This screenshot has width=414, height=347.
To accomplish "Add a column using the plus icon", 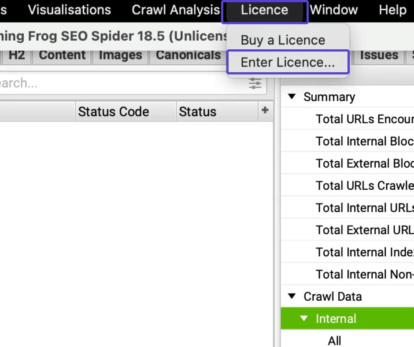I will [265, 111].
